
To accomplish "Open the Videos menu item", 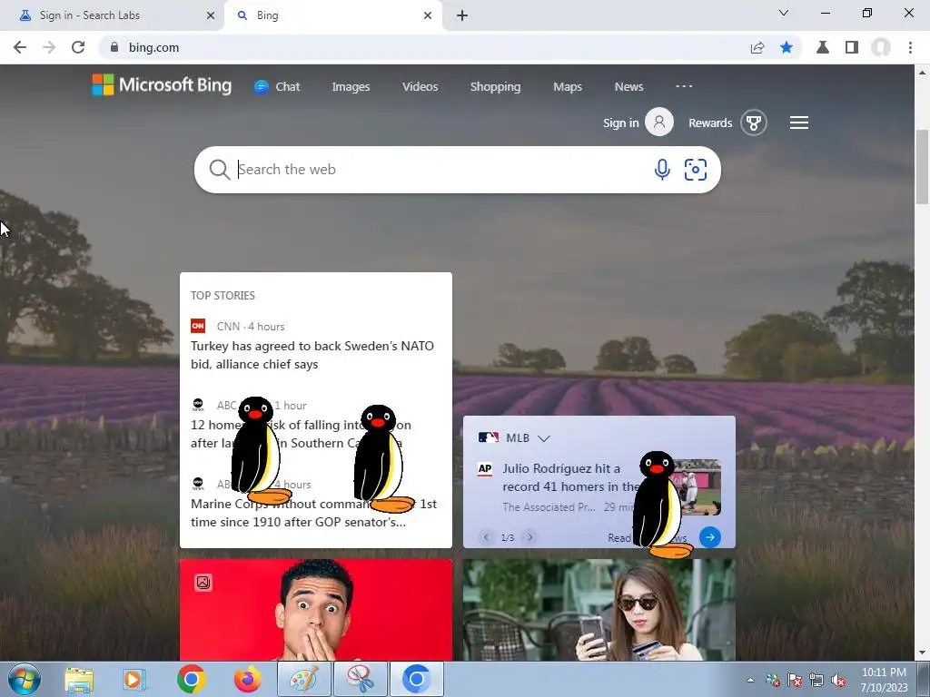I will click(x=420, y=86).
